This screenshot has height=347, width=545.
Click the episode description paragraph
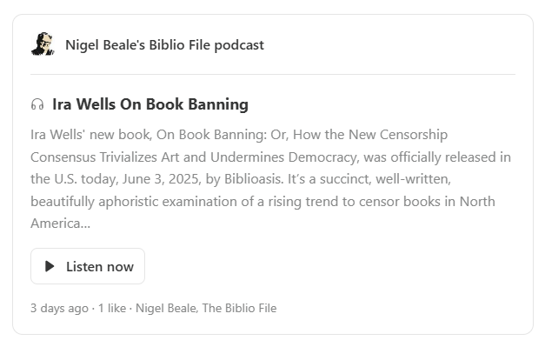coord(271,178)
